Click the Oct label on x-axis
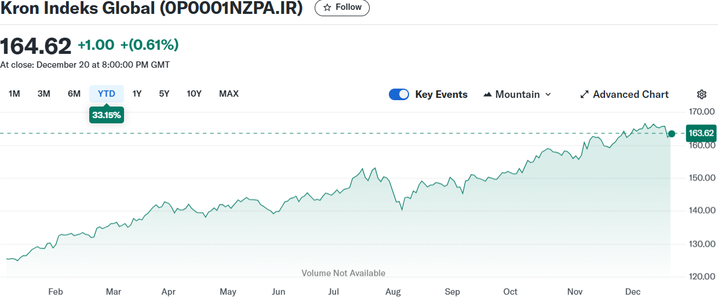718x304 pixels. tap(511, 292)
